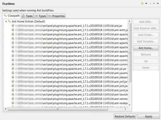Switch to the Classpath tab
The height and width of the screenshot is (120, 161).
click(12, 16)
